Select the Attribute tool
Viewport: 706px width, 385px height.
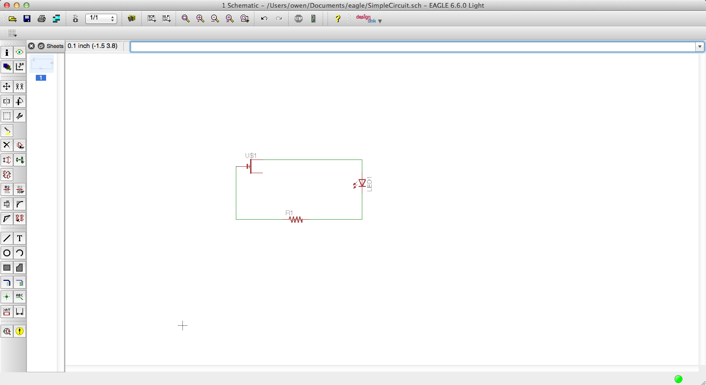coord(7,312)
